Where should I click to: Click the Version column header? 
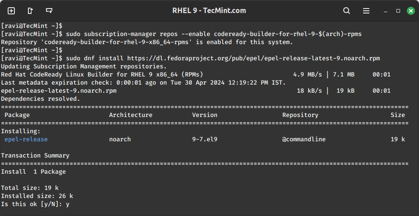[204, 115]
